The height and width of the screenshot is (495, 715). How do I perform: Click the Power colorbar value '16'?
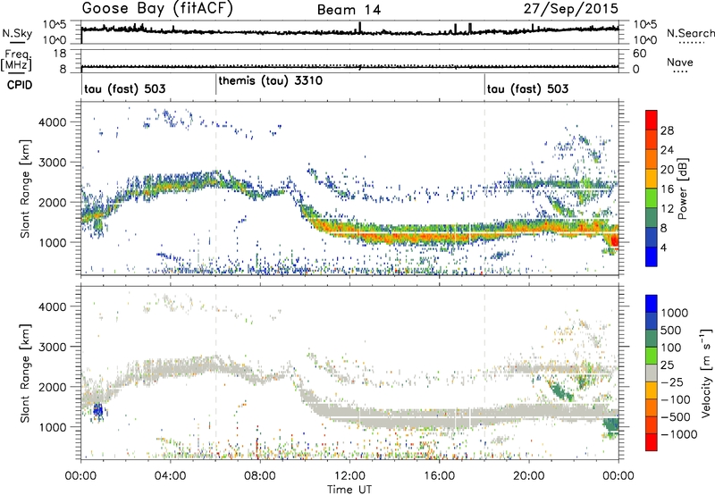(x=667, y=189)
